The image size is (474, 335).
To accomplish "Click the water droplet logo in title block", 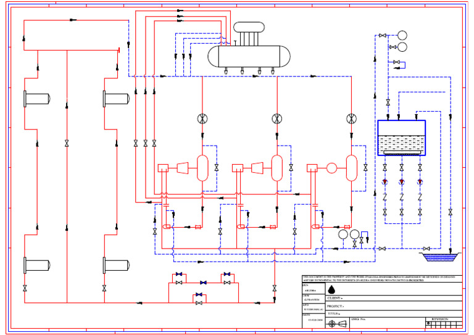I will point(331,289).
